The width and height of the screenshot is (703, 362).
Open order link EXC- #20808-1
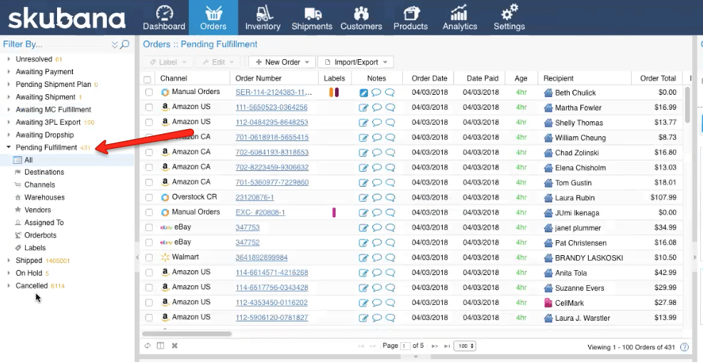(260, 212)
